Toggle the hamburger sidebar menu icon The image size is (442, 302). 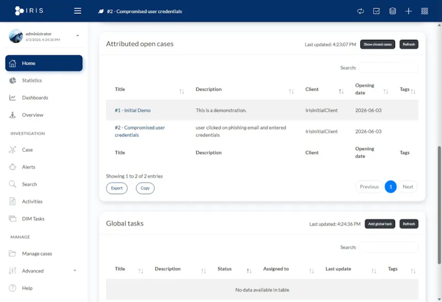tap(77, 11)
